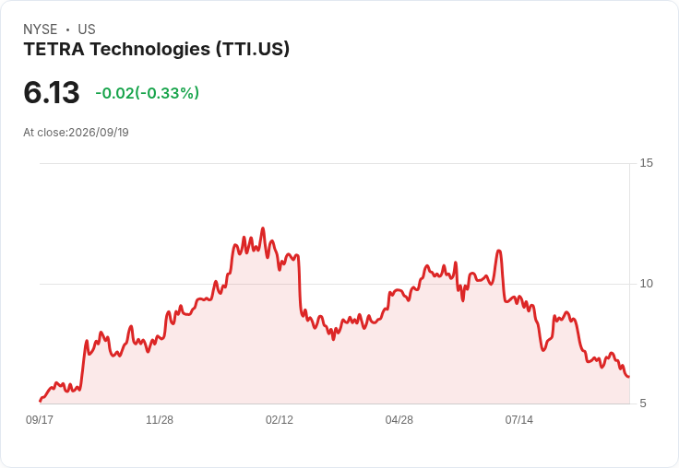Click the 10 gridline in the chart's empty area
Image resolution: width=679 pixels, height=468 pixels.
click(x=130, y=284)
